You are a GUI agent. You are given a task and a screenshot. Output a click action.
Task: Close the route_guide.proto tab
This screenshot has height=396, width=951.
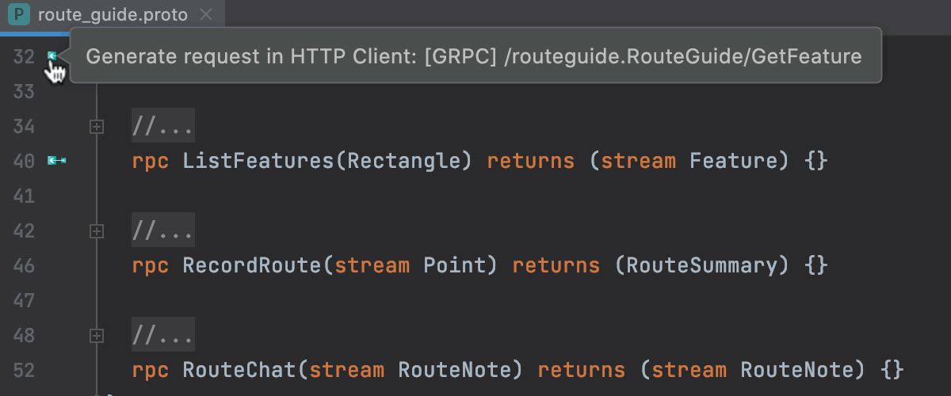(206, 15)
